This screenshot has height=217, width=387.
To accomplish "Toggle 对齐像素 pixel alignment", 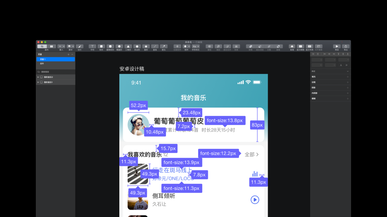I will (319, 46).
